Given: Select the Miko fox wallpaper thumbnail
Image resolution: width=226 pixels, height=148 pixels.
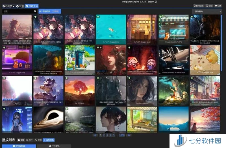Looking at the screenshot, I should [x=173, y=91].
